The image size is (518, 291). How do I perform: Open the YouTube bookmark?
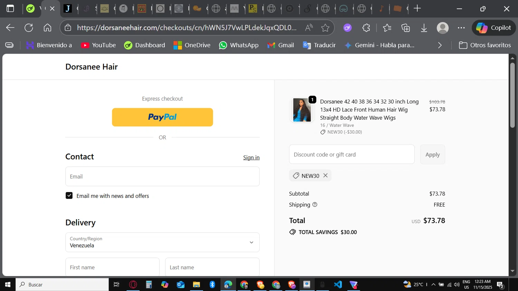(98, 45)
